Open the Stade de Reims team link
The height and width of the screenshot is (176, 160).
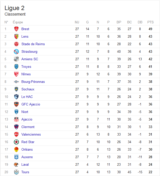pyautogui.click(x=33, y=44)
